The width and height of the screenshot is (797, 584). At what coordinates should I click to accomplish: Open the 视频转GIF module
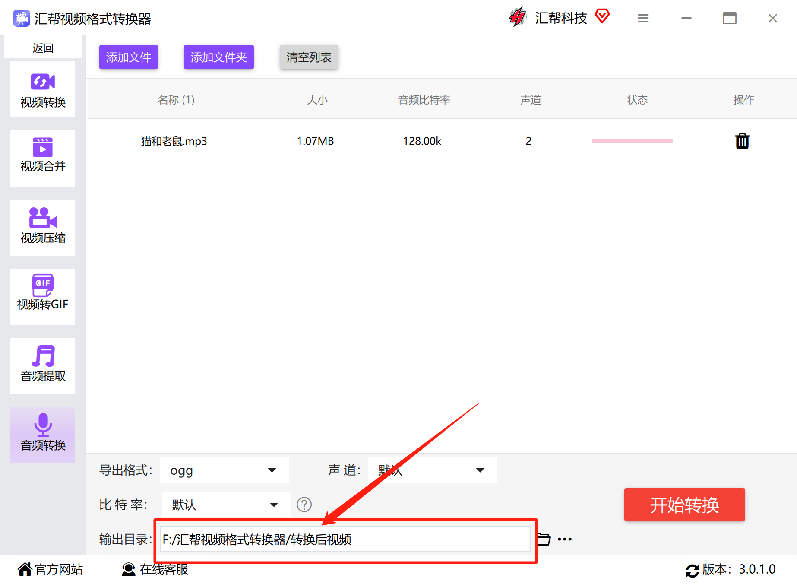coord(43,297)
